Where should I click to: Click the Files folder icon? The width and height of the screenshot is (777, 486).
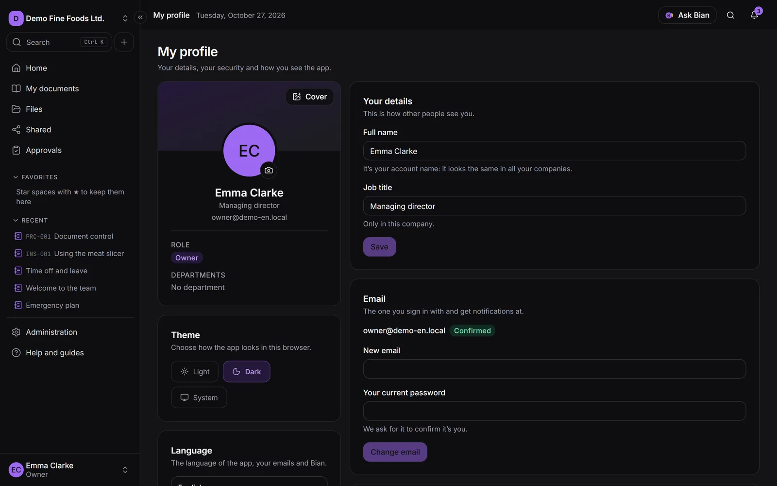(16, 109)
